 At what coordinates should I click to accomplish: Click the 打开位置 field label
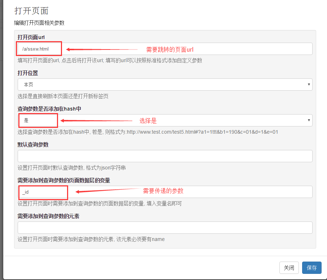click(28, 73)
